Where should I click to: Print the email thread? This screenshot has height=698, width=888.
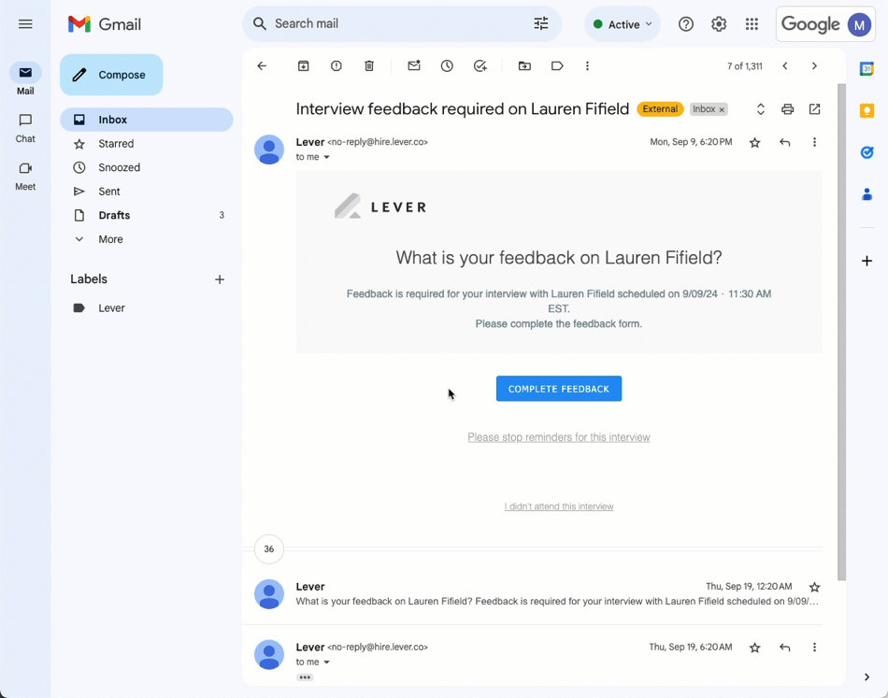[787, 109]
